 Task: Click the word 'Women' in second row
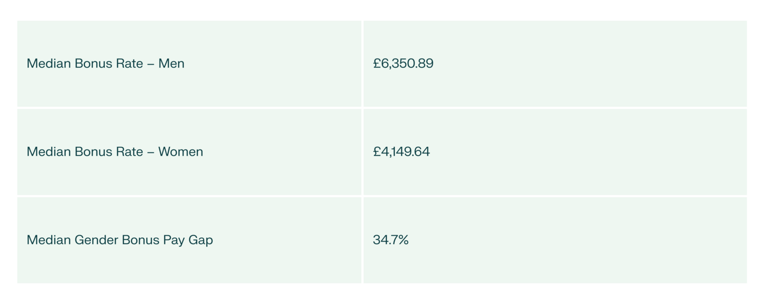point(180,152)
